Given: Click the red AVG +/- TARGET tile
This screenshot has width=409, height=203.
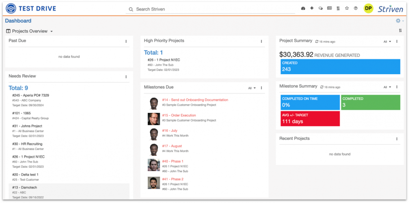Looking at the screenshot, I should (x=310, y=118).
